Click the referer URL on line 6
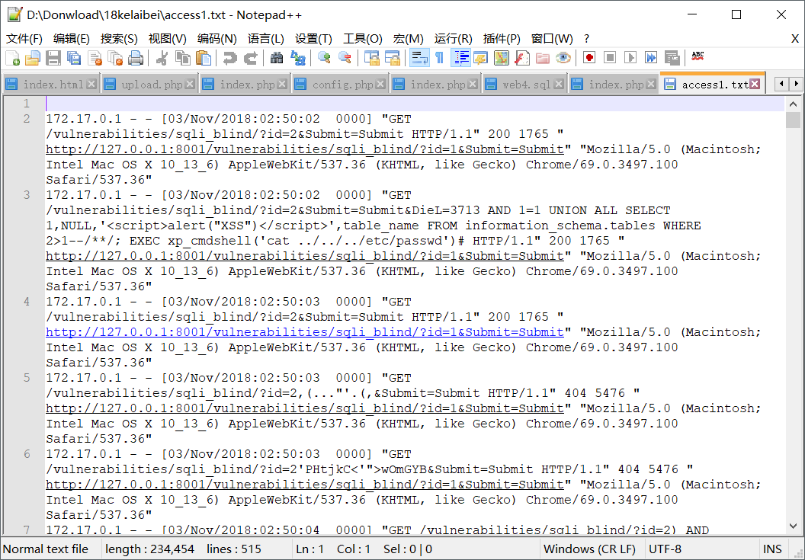Image resolution: width=805 pixels, height=560 pixels. pos(305,485)
